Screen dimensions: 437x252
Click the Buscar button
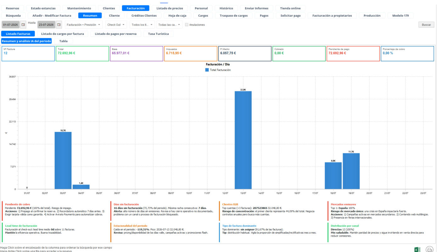(x=426, y=25)
